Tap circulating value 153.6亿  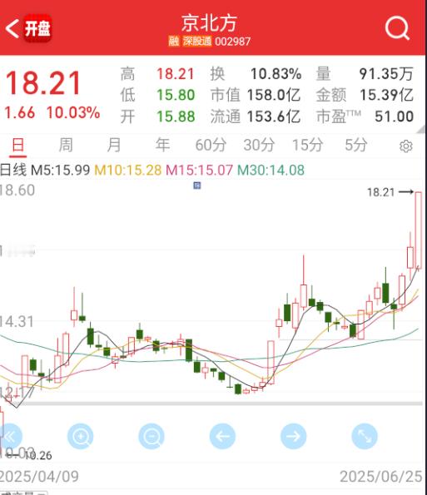(274, 116)
